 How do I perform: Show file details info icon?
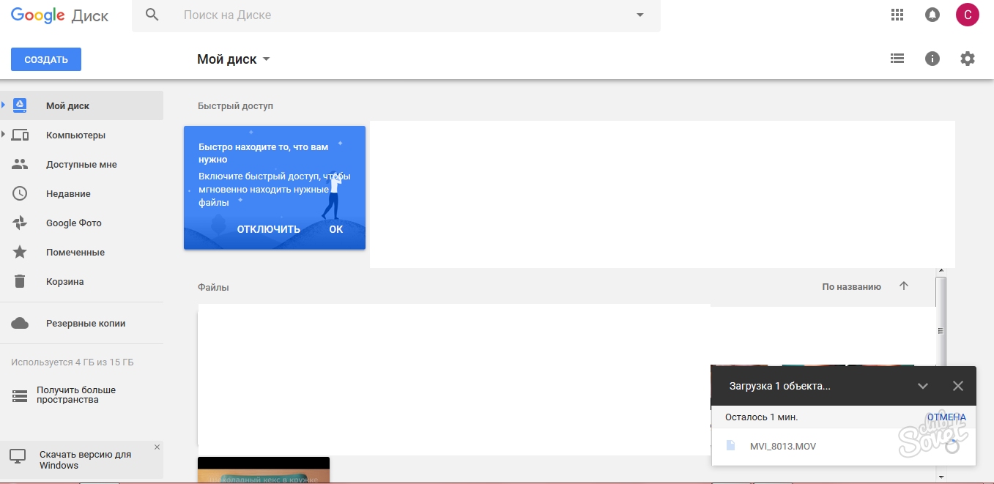pos(932,59)
